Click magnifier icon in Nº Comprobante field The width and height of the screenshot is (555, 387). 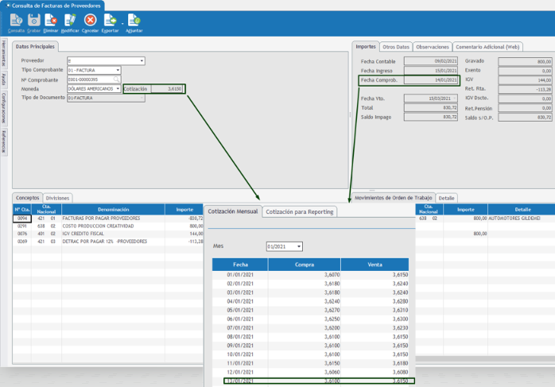click(x=116, y=79)
